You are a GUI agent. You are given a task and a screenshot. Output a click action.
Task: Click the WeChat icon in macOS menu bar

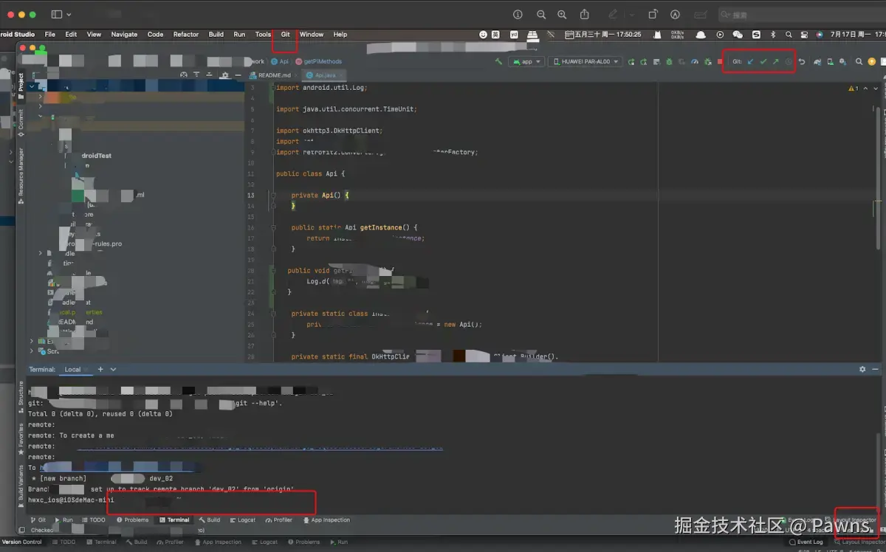pyautogui.click(x=738, y=35)
